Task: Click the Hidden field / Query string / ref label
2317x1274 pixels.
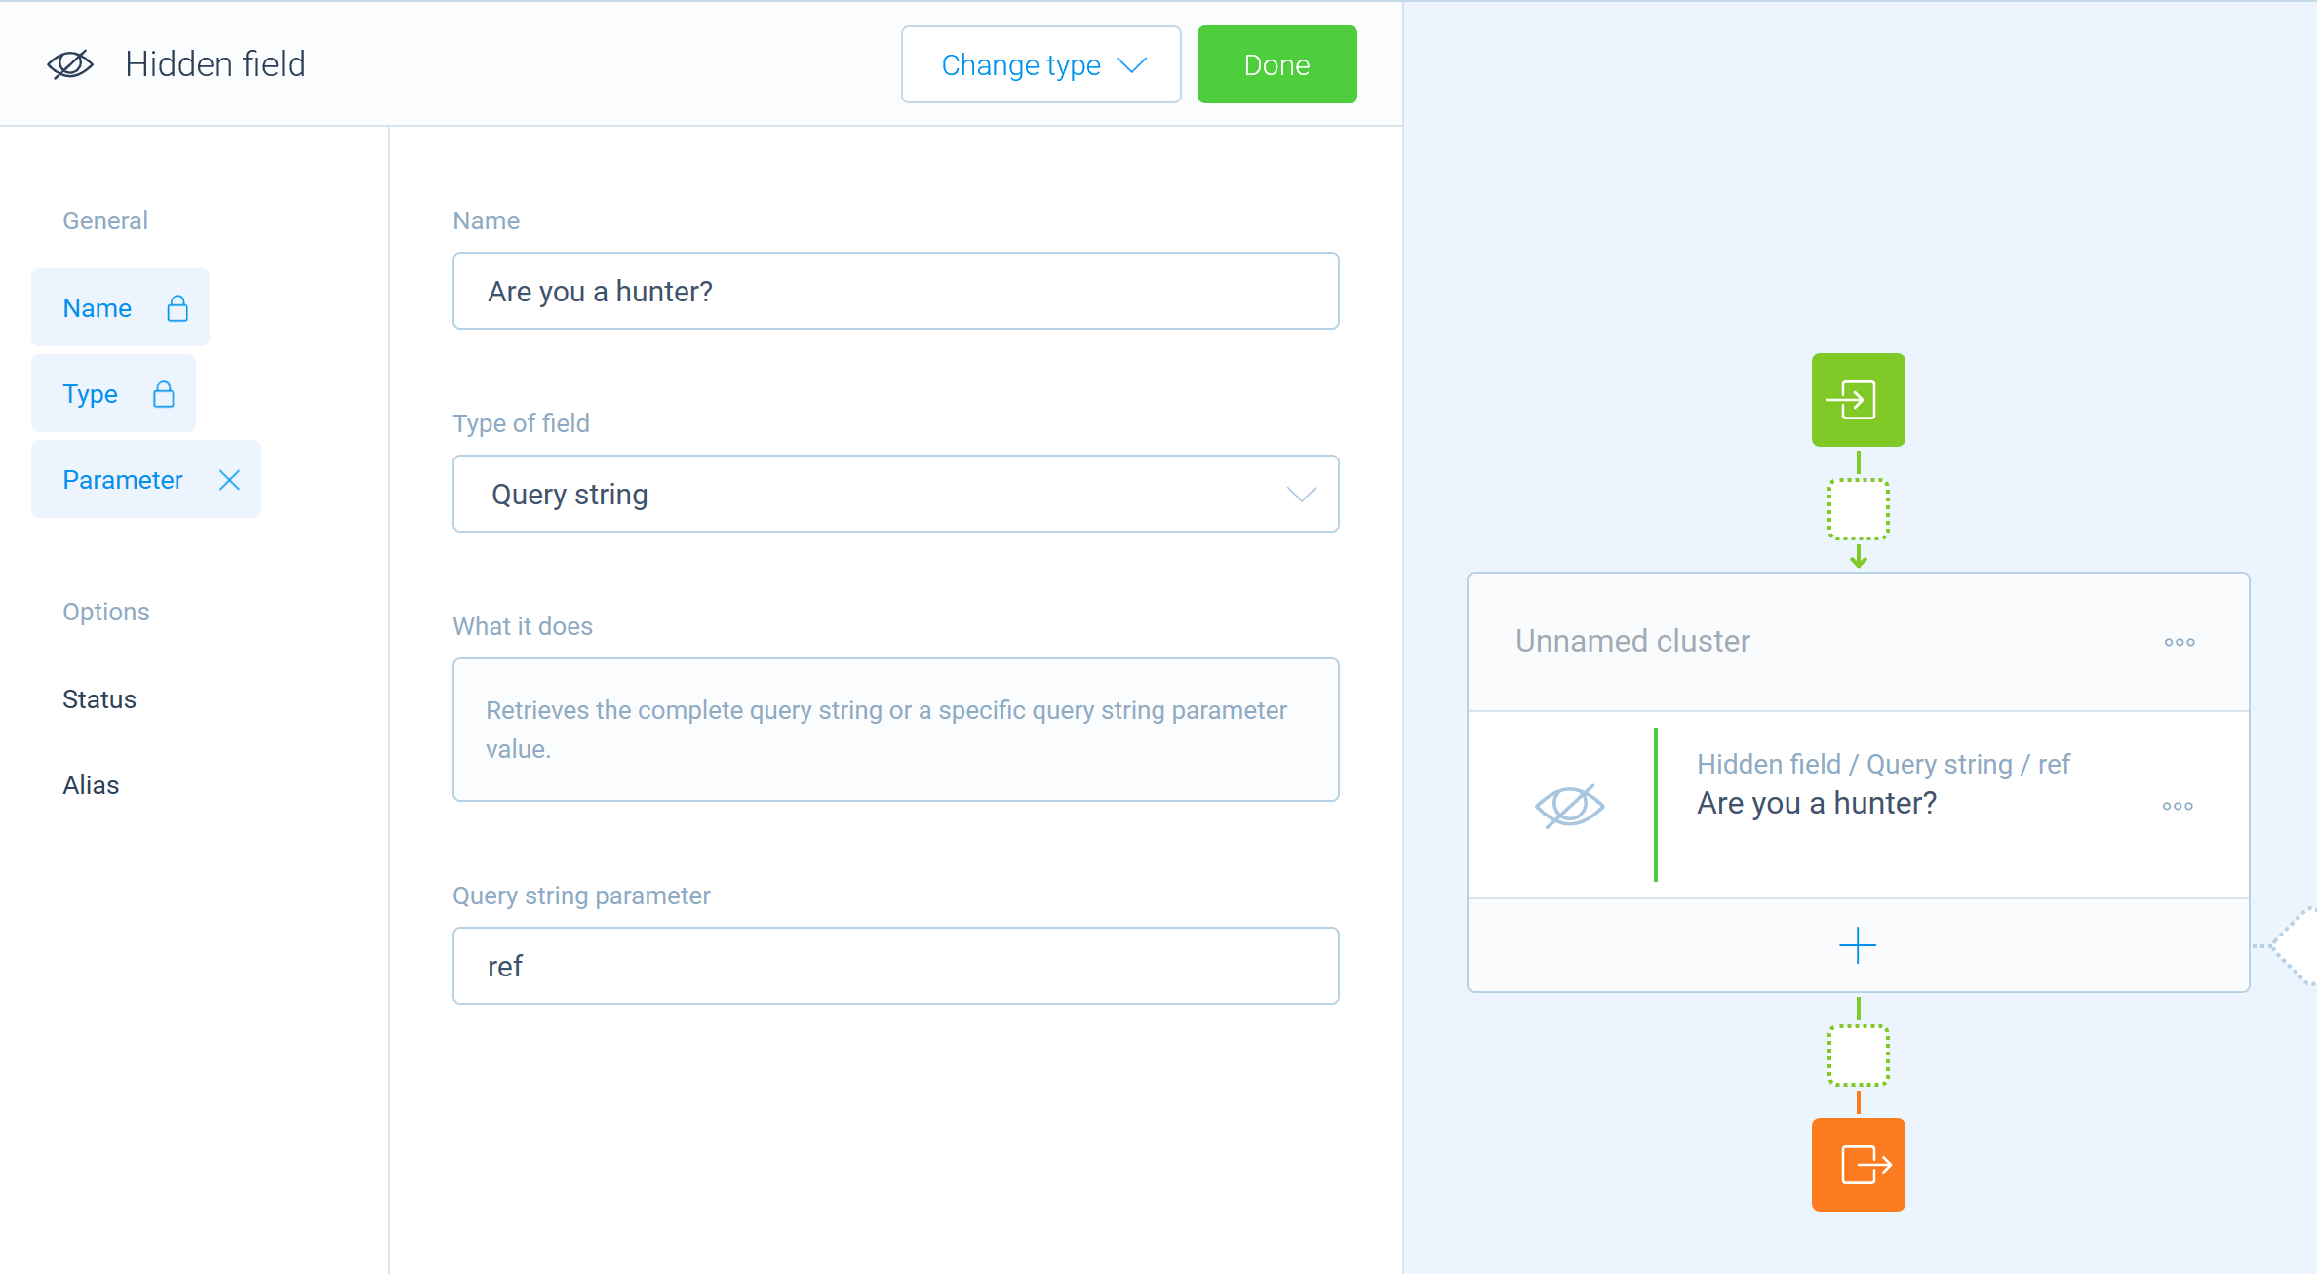Action: click(1883, 764)
